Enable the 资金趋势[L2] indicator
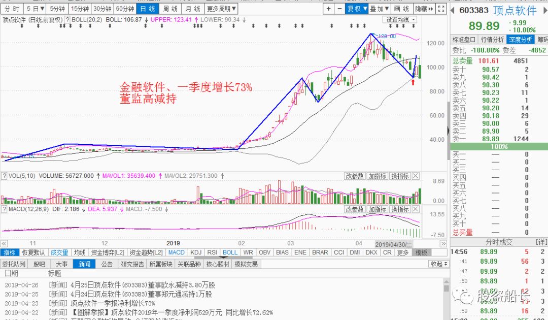The height and width of the screenshot is (320, 548). [x=146, y=252]
